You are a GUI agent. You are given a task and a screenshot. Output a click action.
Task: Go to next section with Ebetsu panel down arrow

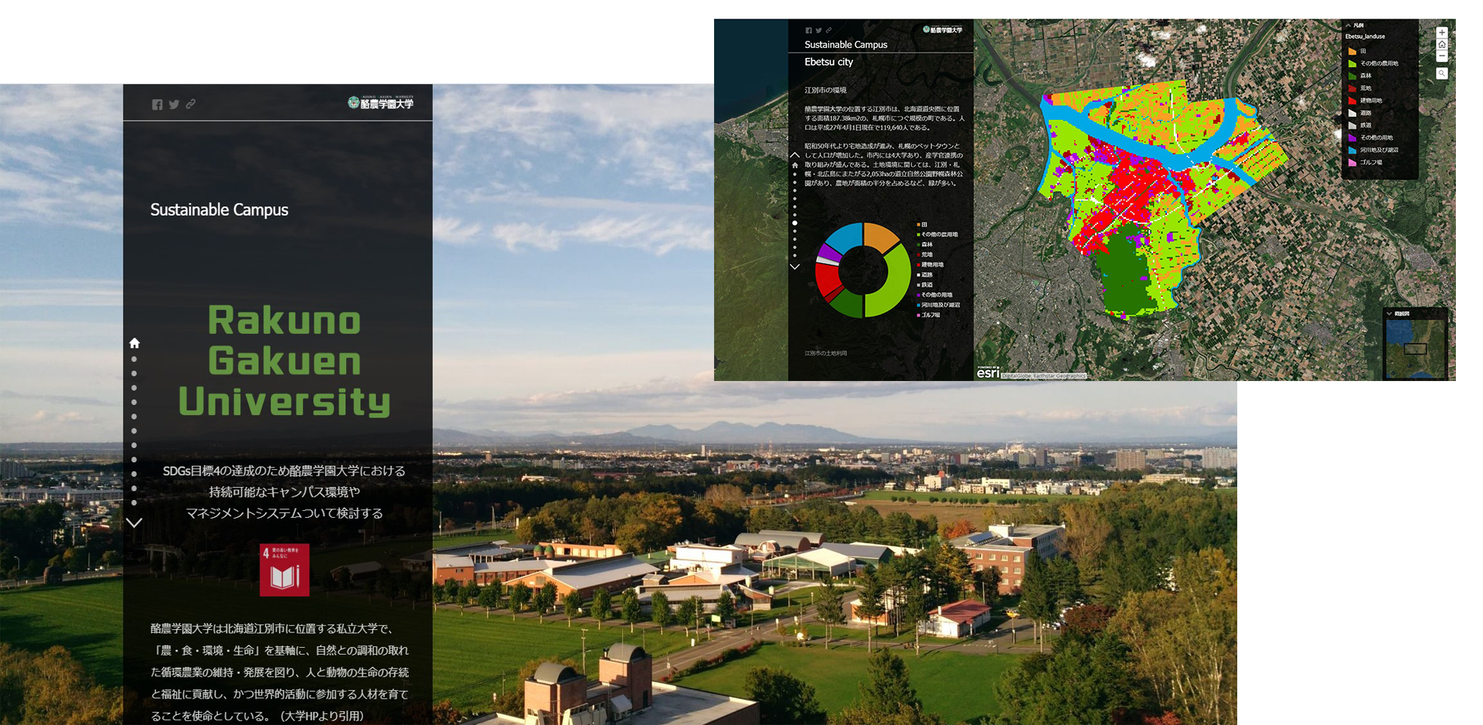point(794,267)
